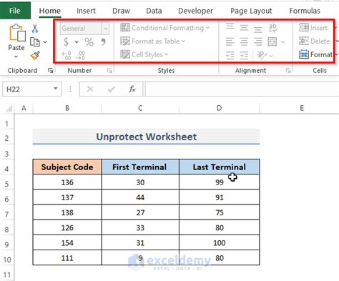Open the Copy dropdown arrow
The width and height of the screenshot is (339, 281).
pos(45,42)
